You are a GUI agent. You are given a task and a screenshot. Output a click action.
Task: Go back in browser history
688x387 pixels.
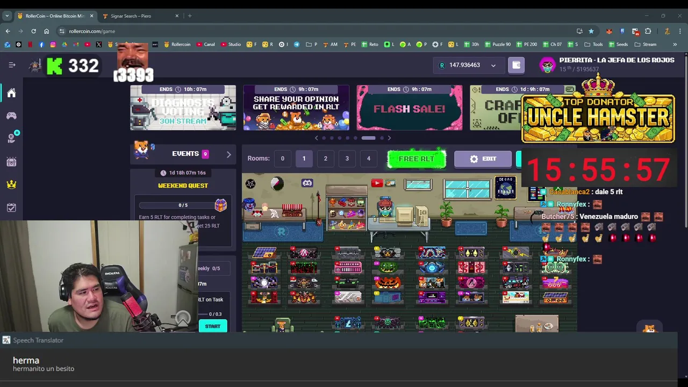click(x=8, y=31)
